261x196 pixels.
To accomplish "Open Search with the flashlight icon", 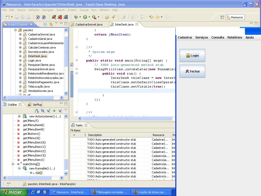I will 113,17.
